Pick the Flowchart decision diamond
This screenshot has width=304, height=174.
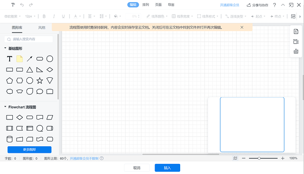(19, 117)
